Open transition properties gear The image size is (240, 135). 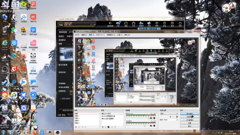[x=177, y=117]
